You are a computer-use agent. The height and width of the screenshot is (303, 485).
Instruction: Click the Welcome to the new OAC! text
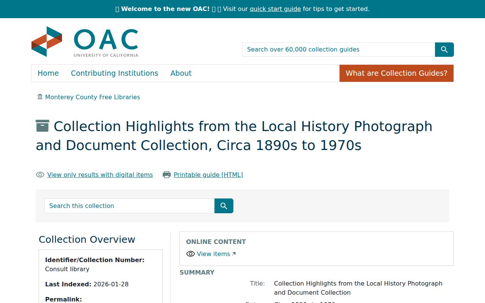coord(165,9)
